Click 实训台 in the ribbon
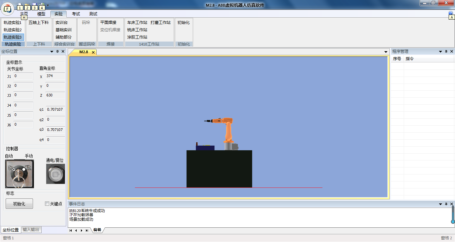The image size is (455, 242). tap(62, 23)
